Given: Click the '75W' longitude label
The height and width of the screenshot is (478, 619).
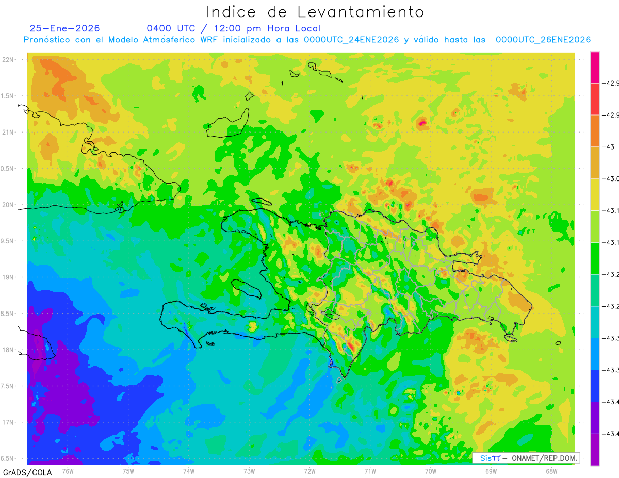Looking at the screenshot, I should click(x=128, y=471).
